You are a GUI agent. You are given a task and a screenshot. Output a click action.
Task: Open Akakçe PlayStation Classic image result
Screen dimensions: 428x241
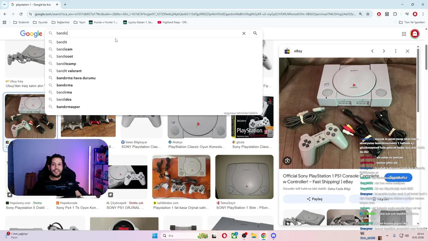[197, 126]
